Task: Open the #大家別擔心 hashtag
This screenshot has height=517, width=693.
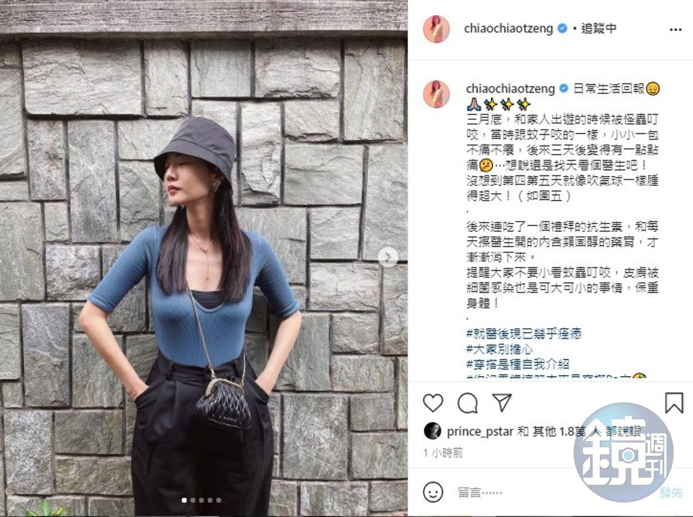Action: tap(500, 349)
